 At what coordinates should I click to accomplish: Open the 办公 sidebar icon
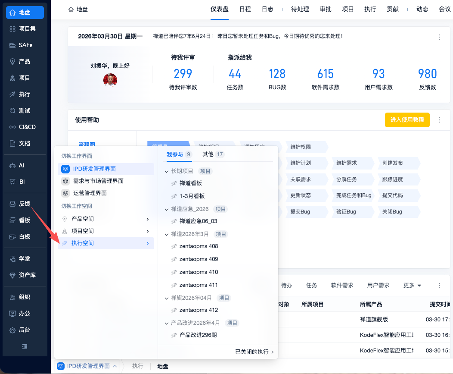pyautogui.click(x=12, y=314)
